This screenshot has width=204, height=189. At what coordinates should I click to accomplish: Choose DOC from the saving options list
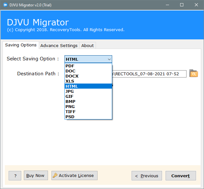(x=88, y=71)
